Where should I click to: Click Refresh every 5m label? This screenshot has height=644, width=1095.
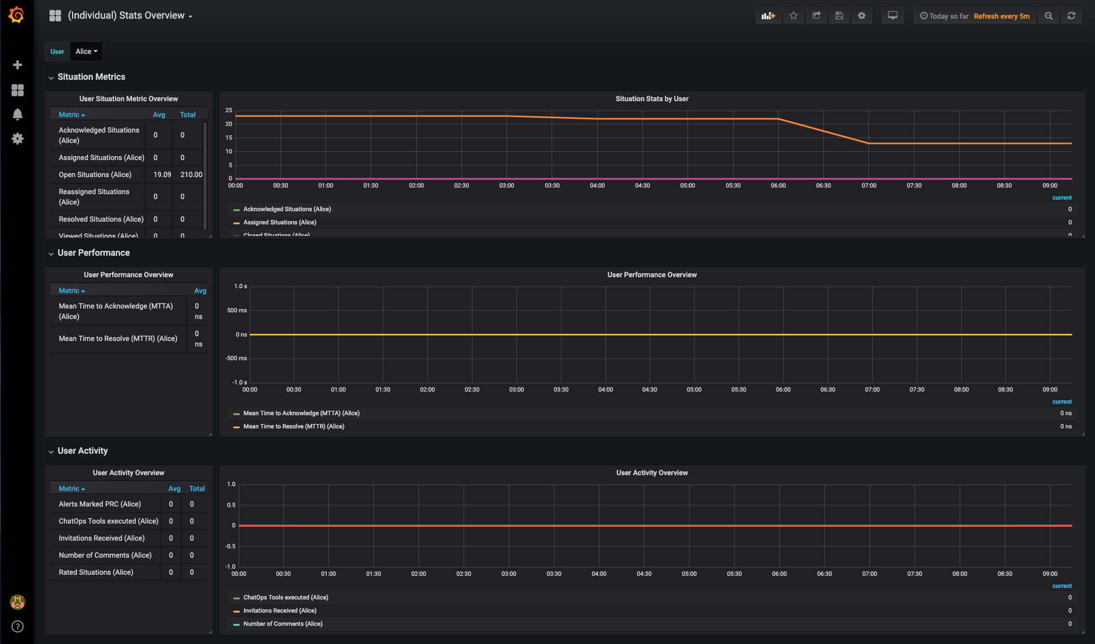[1002, 16]
